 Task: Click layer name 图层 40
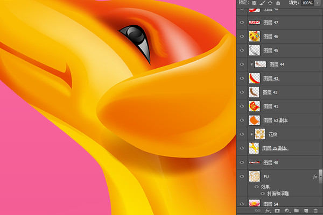[x=271, y=163]
